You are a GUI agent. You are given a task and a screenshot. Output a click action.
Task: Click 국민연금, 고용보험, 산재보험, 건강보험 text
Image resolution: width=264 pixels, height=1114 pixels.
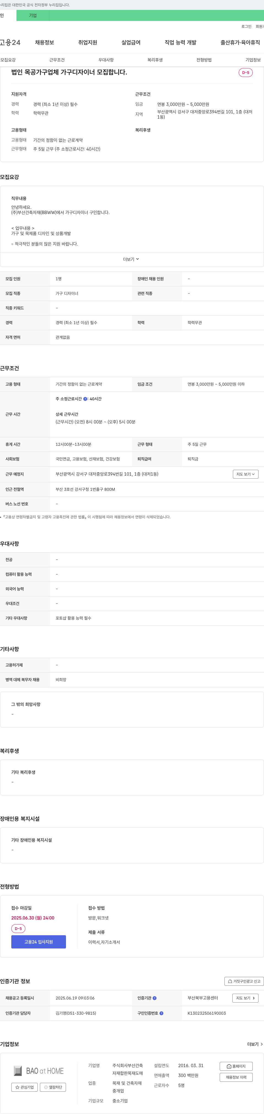(87, 459)
